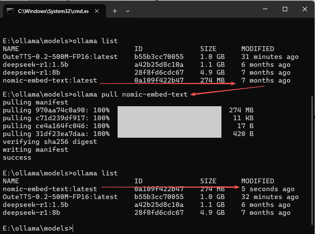Click 'deepseek-r1:1.5b' in the first list
315x234 pixels.
(x=36, y=65)
